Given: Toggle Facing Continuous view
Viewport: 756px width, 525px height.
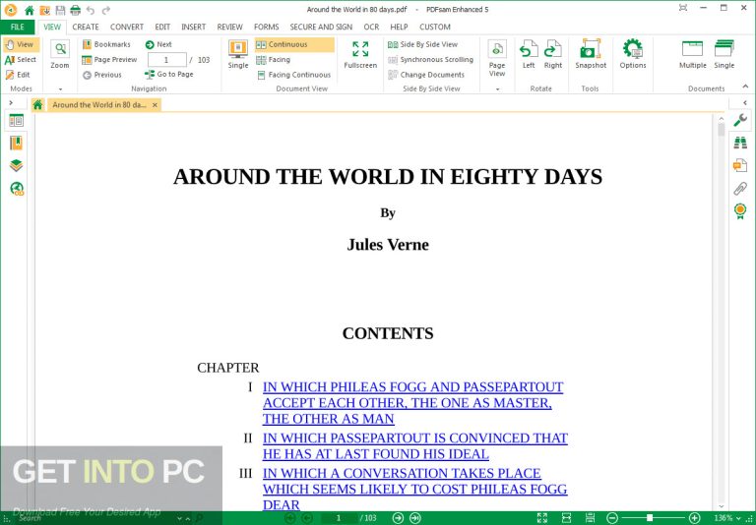Looking at the screenshot, I should pos(294,75).
